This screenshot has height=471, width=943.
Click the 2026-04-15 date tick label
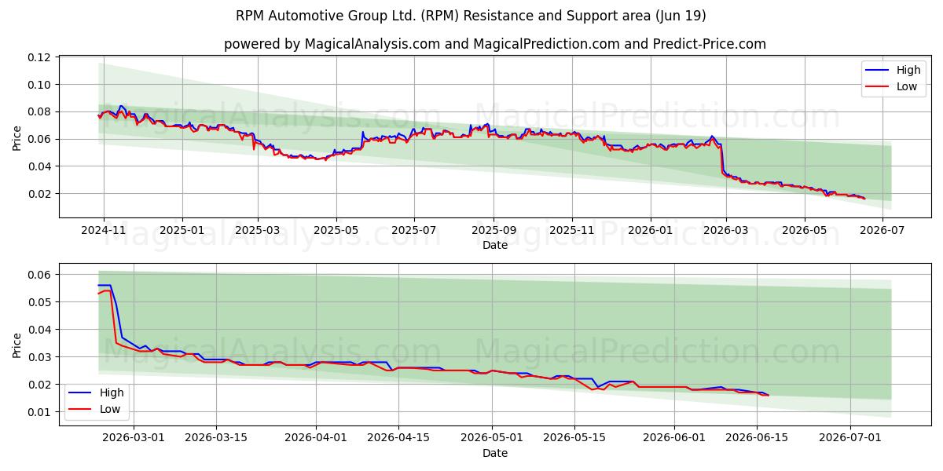(x=398, y=438)
